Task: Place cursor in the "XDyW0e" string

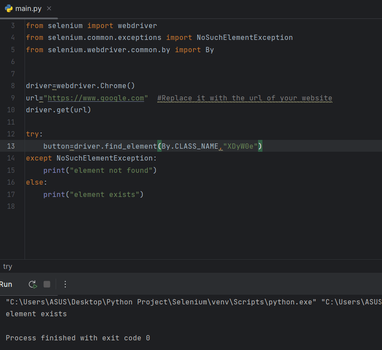Action: (243, 146)
